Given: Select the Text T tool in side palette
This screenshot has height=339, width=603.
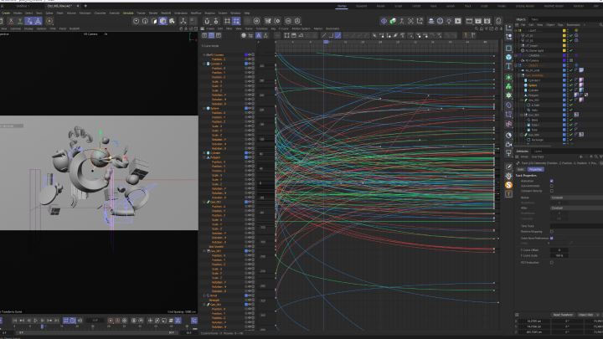Looking at the screenshot, I should tap(509, 66).
